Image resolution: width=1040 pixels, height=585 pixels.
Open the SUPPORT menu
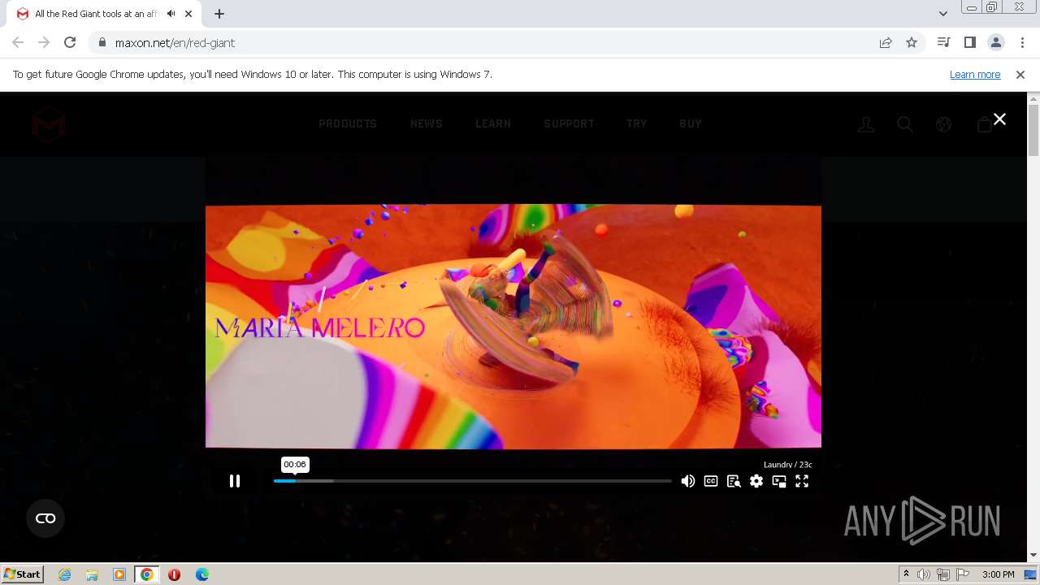569,123
